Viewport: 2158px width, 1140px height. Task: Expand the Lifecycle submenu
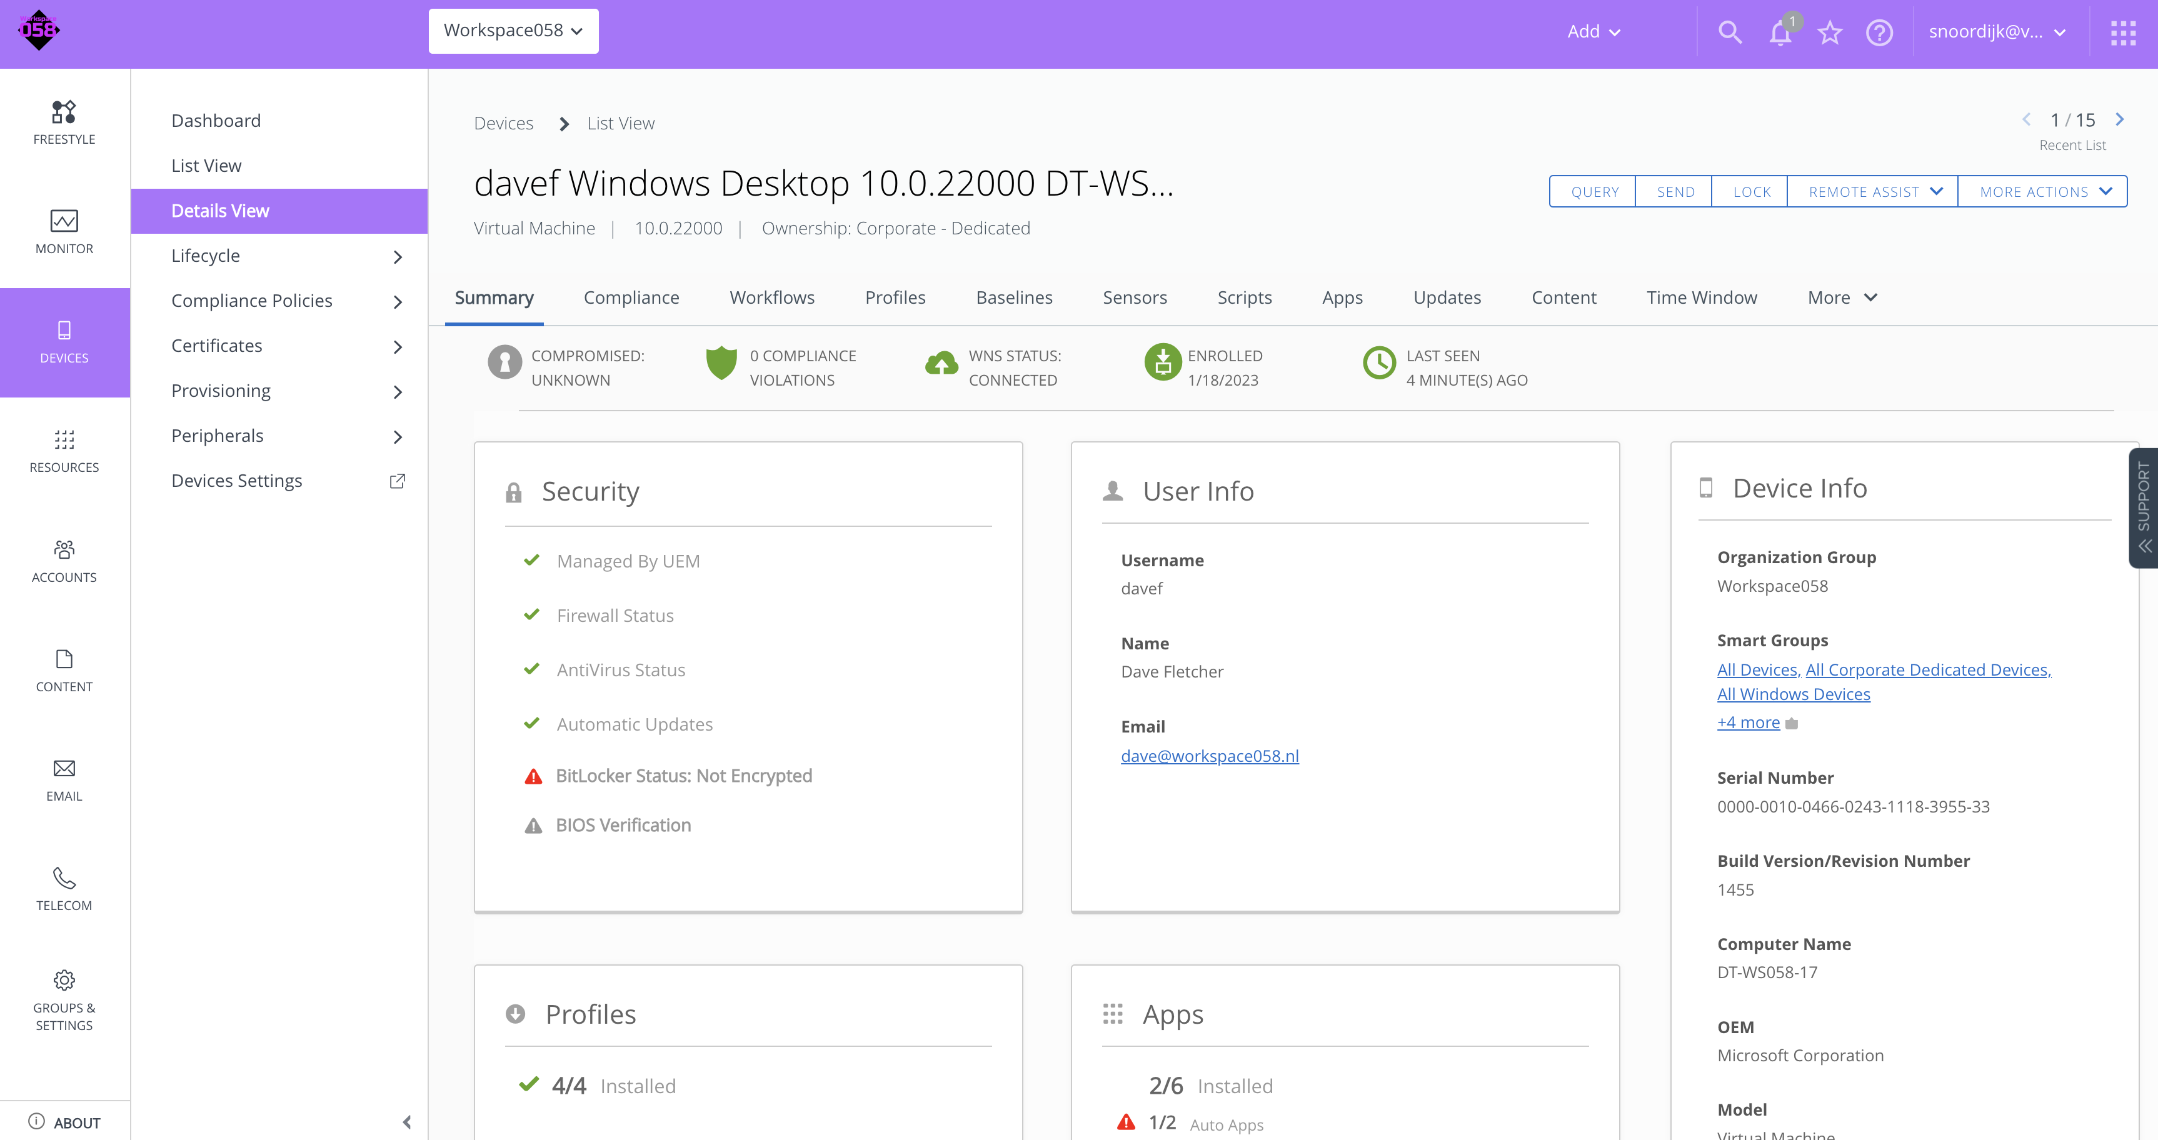coord(397,256)
